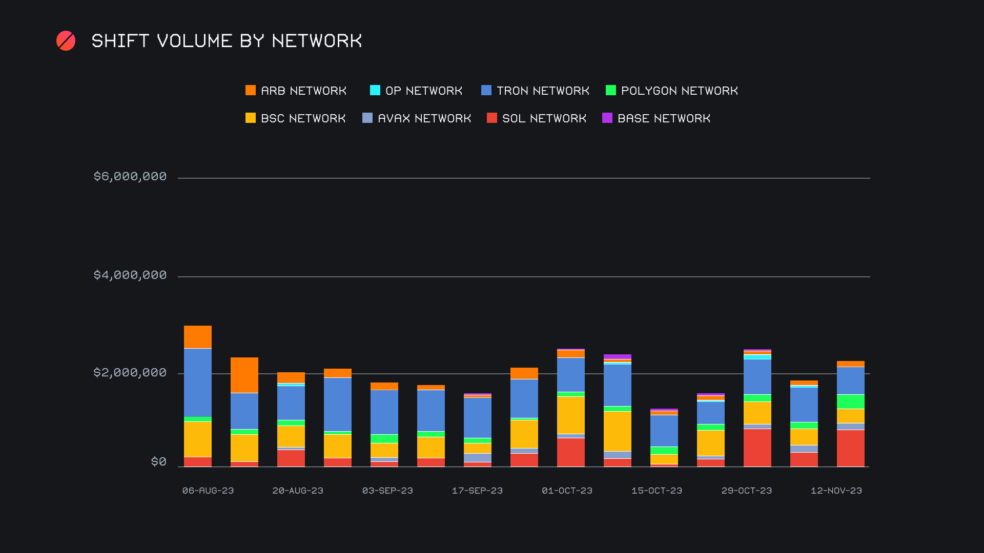Click the $6,000,000 y-axis label

130,177
